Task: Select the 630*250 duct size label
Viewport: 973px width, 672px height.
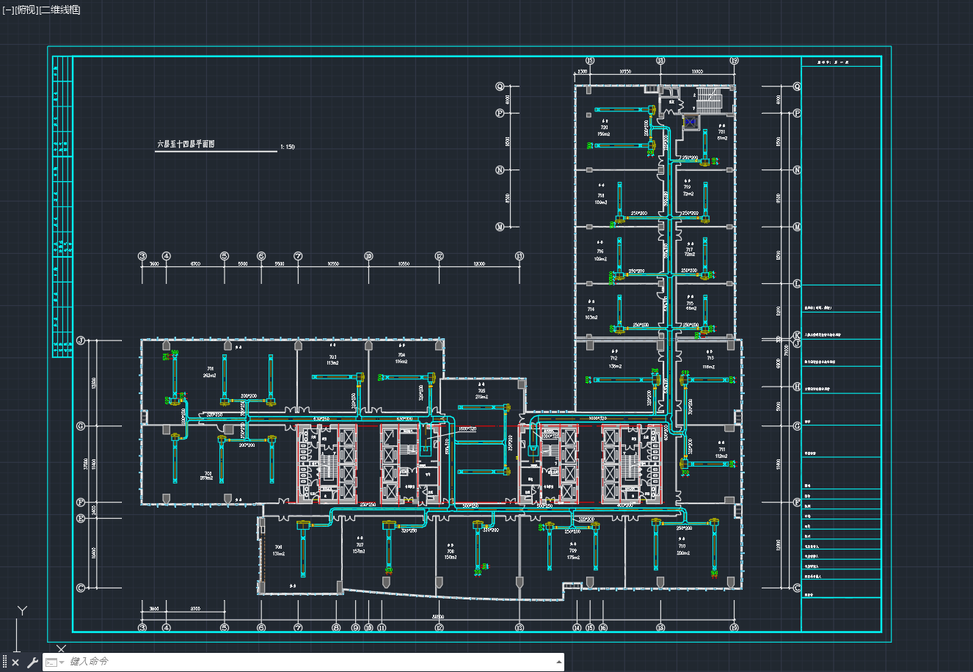Action: pyautogui.click(x=321, y=419)
